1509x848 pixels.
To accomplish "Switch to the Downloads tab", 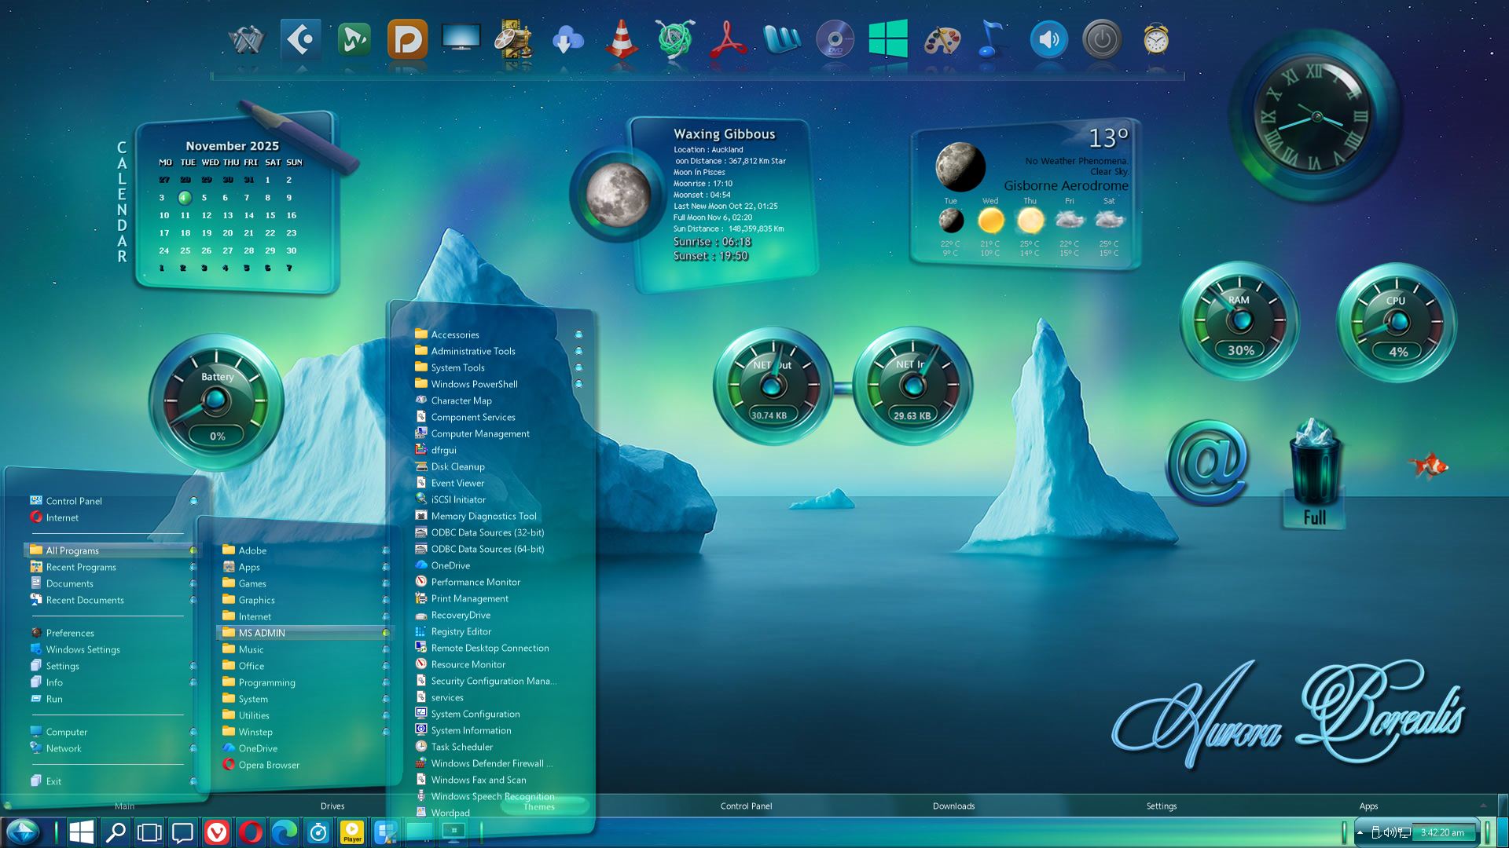I will tap(953, 806).
